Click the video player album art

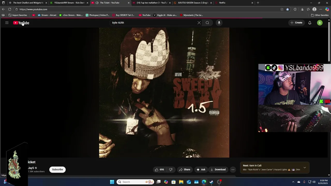click(x=164, y=92)
